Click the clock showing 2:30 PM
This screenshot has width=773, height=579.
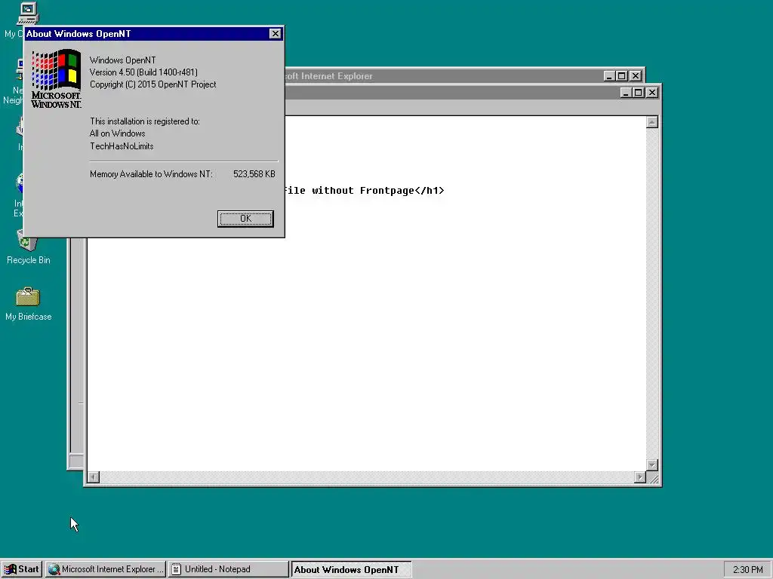click(748, 570)
